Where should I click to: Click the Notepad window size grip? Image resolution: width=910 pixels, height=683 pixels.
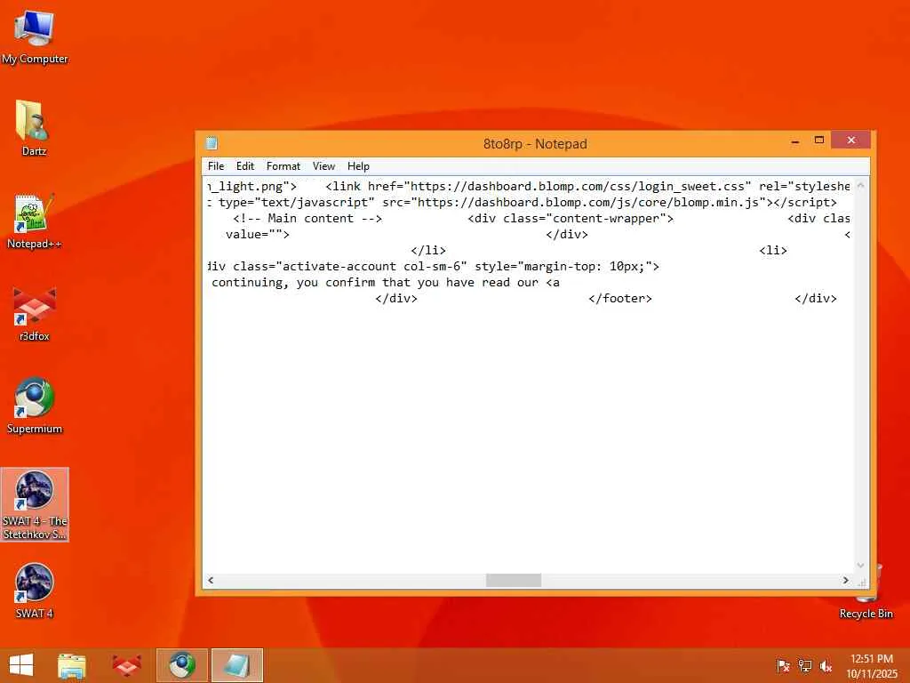click(x=861, y=582)
